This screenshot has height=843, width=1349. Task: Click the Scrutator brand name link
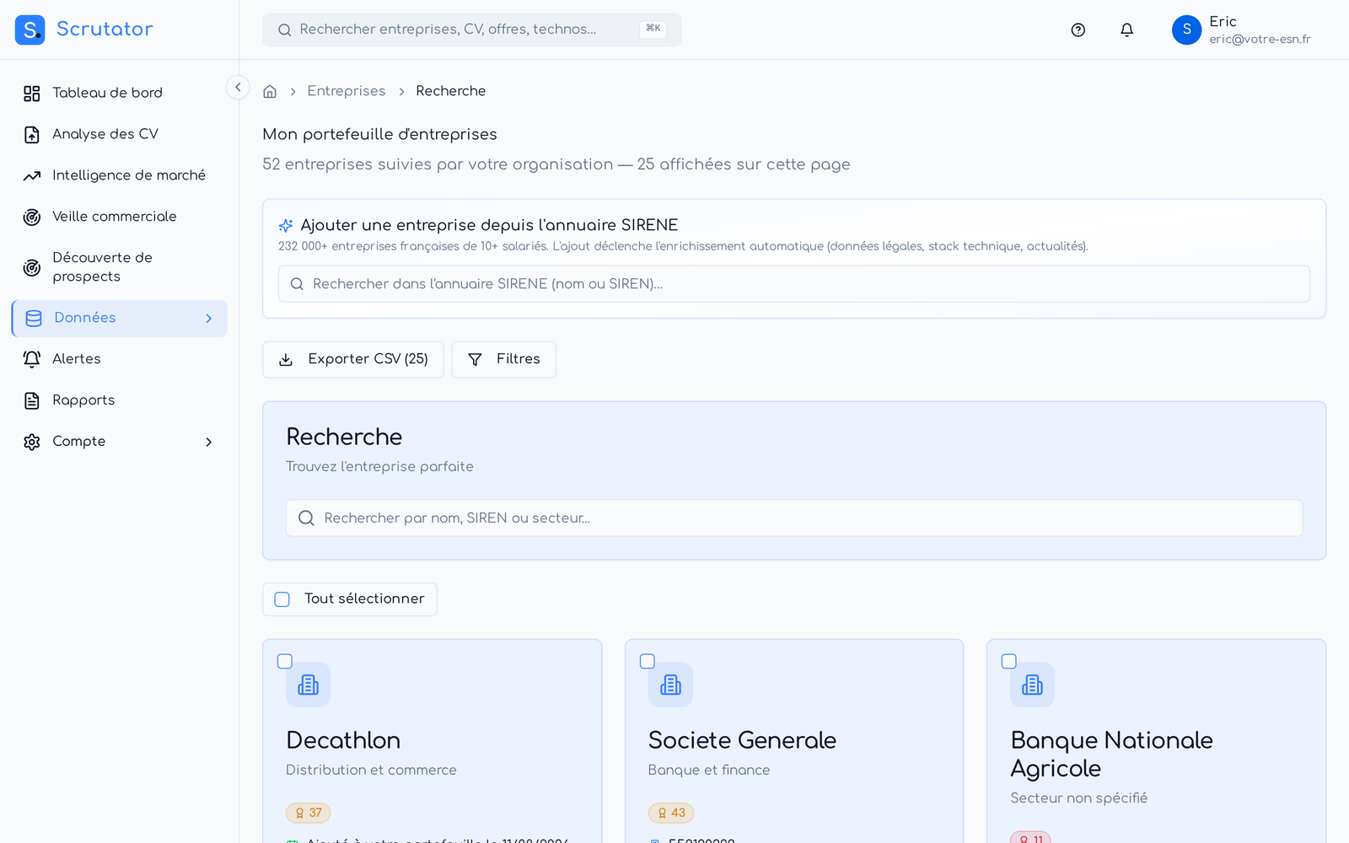pos(105,30)
